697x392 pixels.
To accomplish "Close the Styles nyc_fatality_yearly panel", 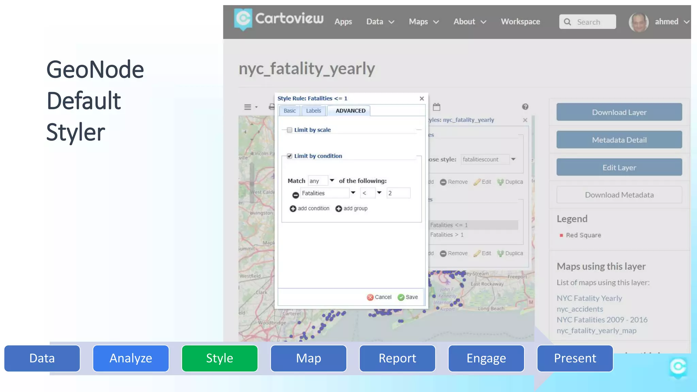I will pyautogui.click(x=525, y=120).
